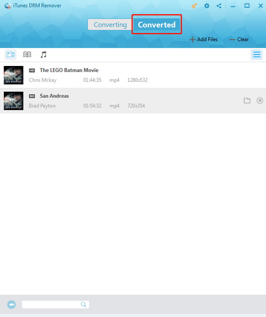The width and height of the screenshot is (266, 317).
Task: Click the Add Files button
Action: (203, 39)
